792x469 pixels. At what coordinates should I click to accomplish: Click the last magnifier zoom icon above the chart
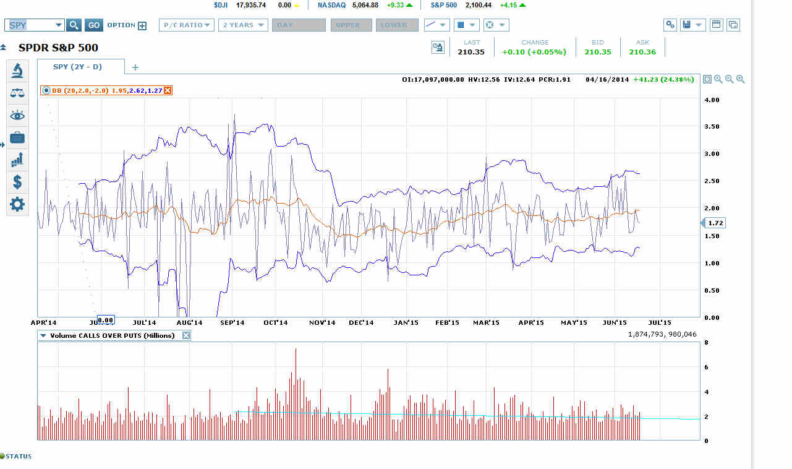pos(741,79)
